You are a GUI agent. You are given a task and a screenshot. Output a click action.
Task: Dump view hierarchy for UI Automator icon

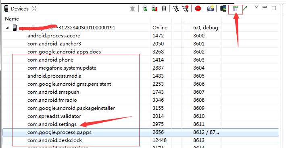click(x=223, y=8)
